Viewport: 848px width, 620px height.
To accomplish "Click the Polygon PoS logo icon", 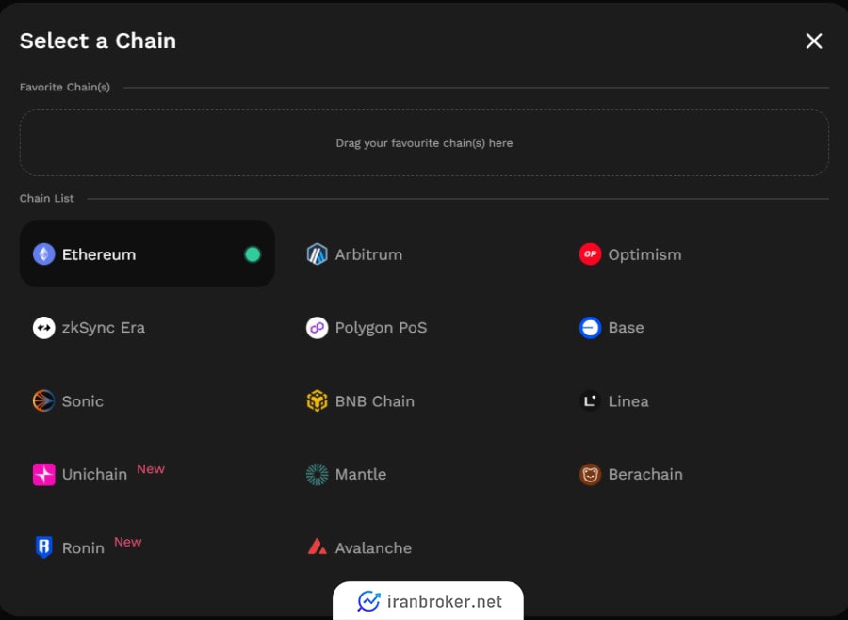I will tap(317, 328).
